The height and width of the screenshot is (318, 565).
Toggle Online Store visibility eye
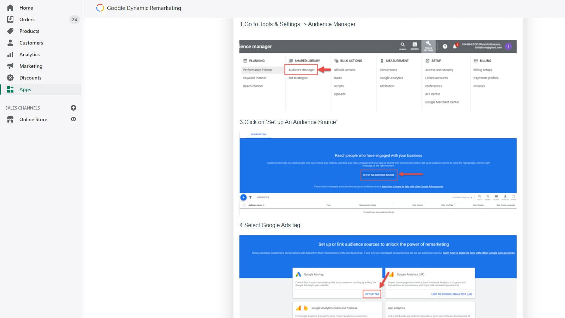(73, 119)
